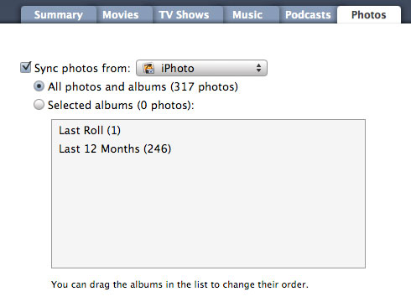
Task: Click the All photos and albums label
Action: (x=143, y=86)
